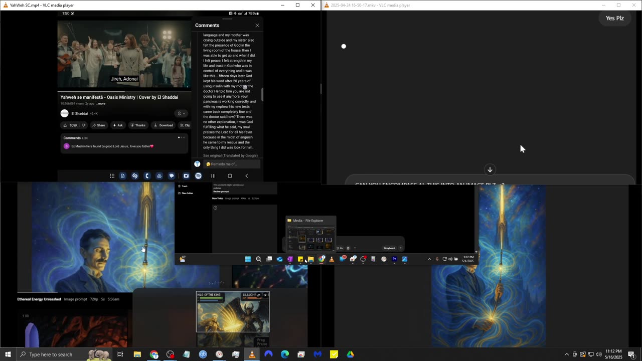Open File Explorer from the Windows 10 taskbar

point(137,354)
